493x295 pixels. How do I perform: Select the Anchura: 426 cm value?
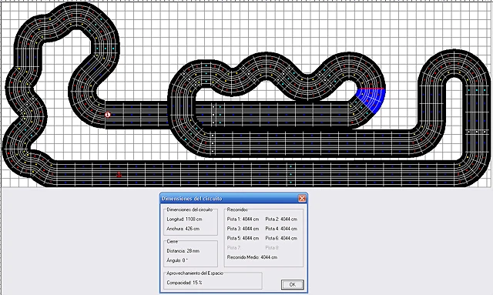(183, 229)
